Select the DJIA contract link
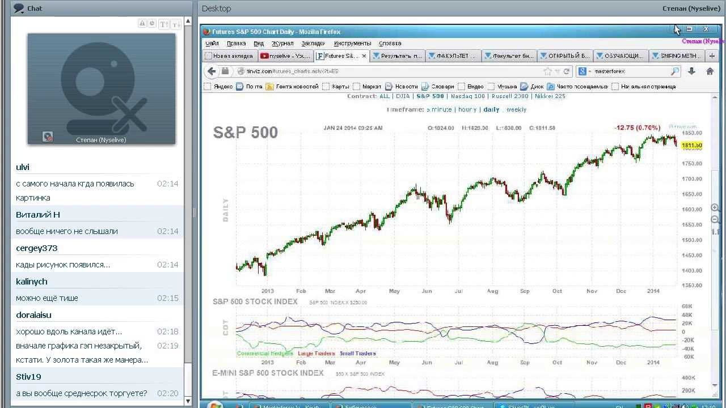Viewport: 726px width, 408px height. click(x=402, y=96)
